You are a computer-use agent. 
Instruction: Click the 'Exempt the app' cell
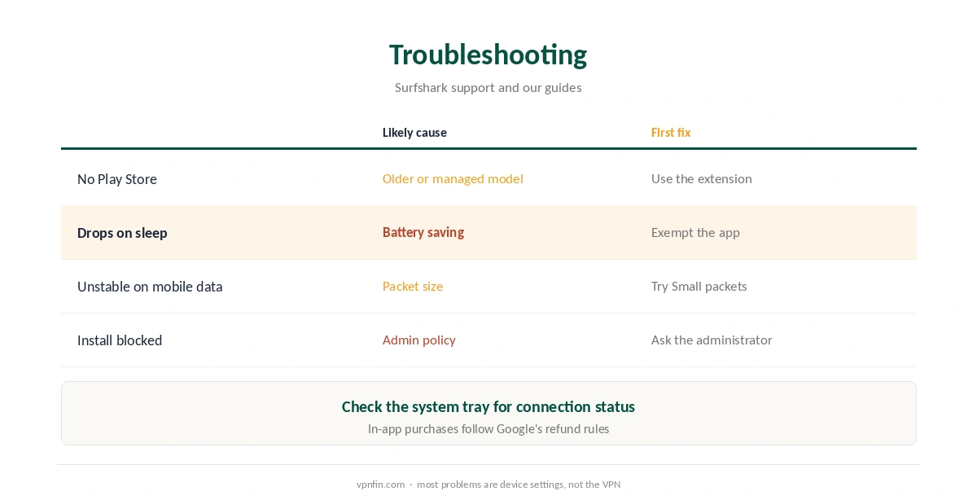[x=695, y=233]
